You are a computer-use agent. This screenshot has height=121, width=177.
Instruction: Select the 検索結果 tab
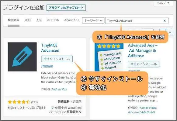14,20
